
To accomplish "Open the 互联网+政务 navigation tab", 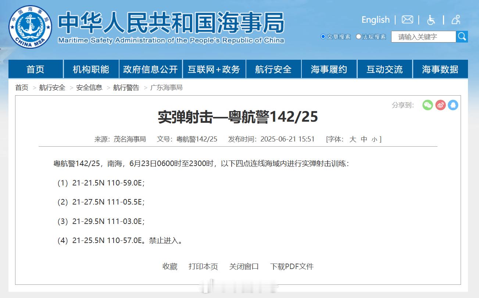I will (x=214, y=69).
